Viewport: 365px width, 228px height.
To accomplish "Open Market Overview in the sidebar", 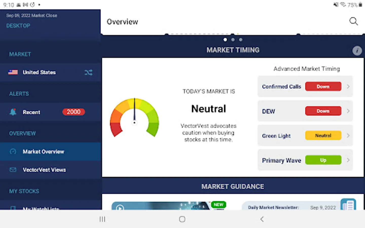I will click(50, 151).
